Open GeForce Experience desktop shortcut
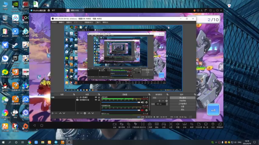The image size is (259, 145). point(15,7)
